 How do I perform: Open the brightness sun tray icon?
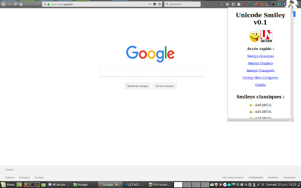coord(263,185)
